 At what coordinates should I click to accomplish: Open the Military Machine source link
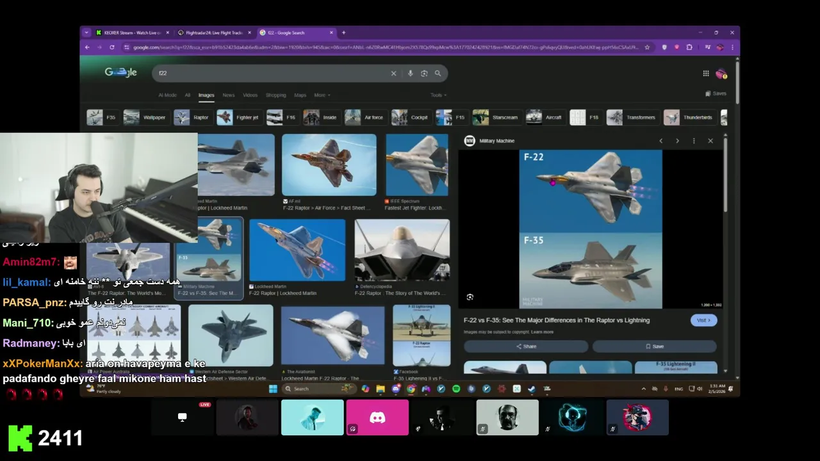pyautogui.click(x=490, y=141)
